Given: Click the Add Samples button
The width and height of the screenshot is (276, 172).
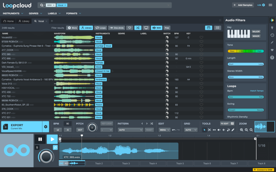Looking at the screenshot, I should tap(243, 5).
